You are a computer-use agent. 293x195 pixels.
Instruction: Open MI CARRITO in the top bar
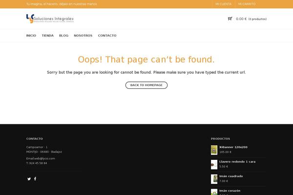pos(247,4)
